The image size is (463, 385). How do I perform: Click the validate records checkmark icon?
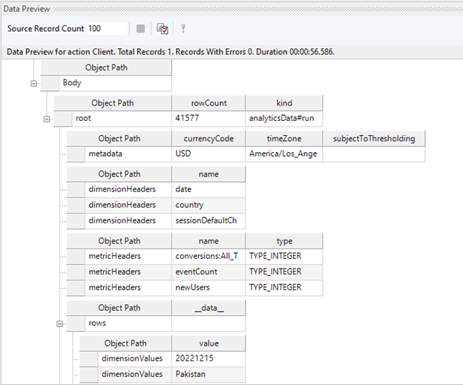click(162, 28)
